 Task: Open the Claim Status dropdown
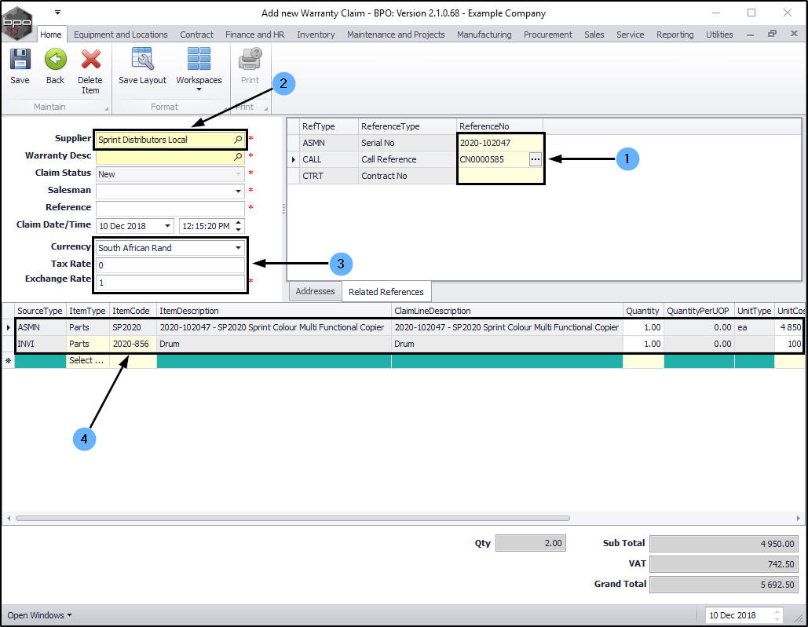click(x=238, y=174)
